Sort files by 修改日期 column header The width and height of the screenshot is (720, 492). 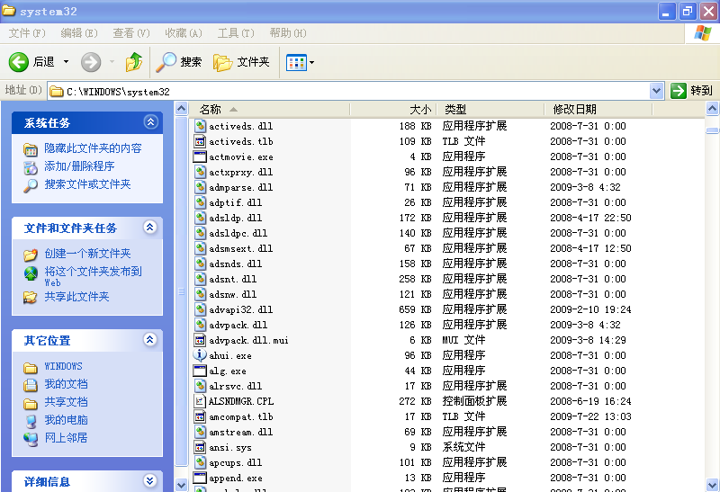pos(574,109)
